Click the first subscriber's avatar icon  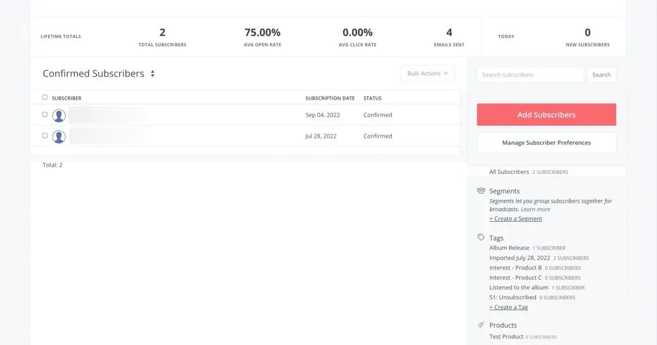(x=59, y=115)
